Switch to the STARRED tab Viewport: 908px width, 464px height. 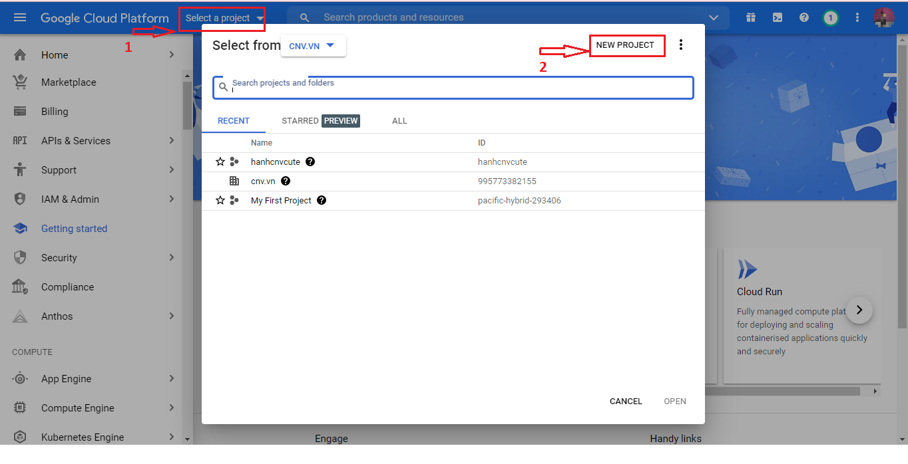pos(320,121)
